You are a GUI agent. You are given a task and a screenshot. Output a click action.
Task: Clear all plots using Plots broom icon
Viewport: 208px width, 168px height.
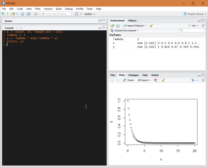163,80
